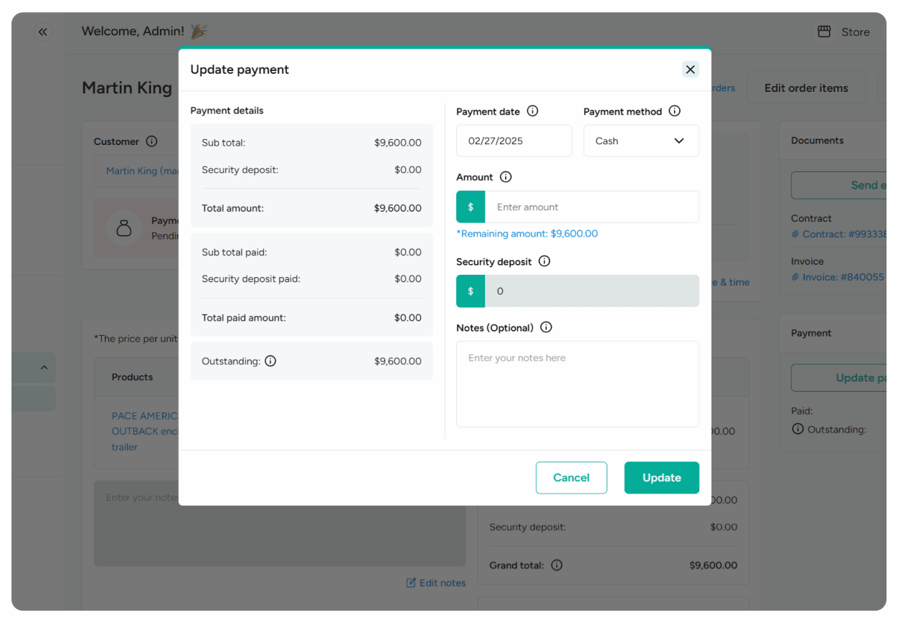Click the info icon beside Payment method
The width and height of the screenshot is (898, 622).
[x=674, y=111]
